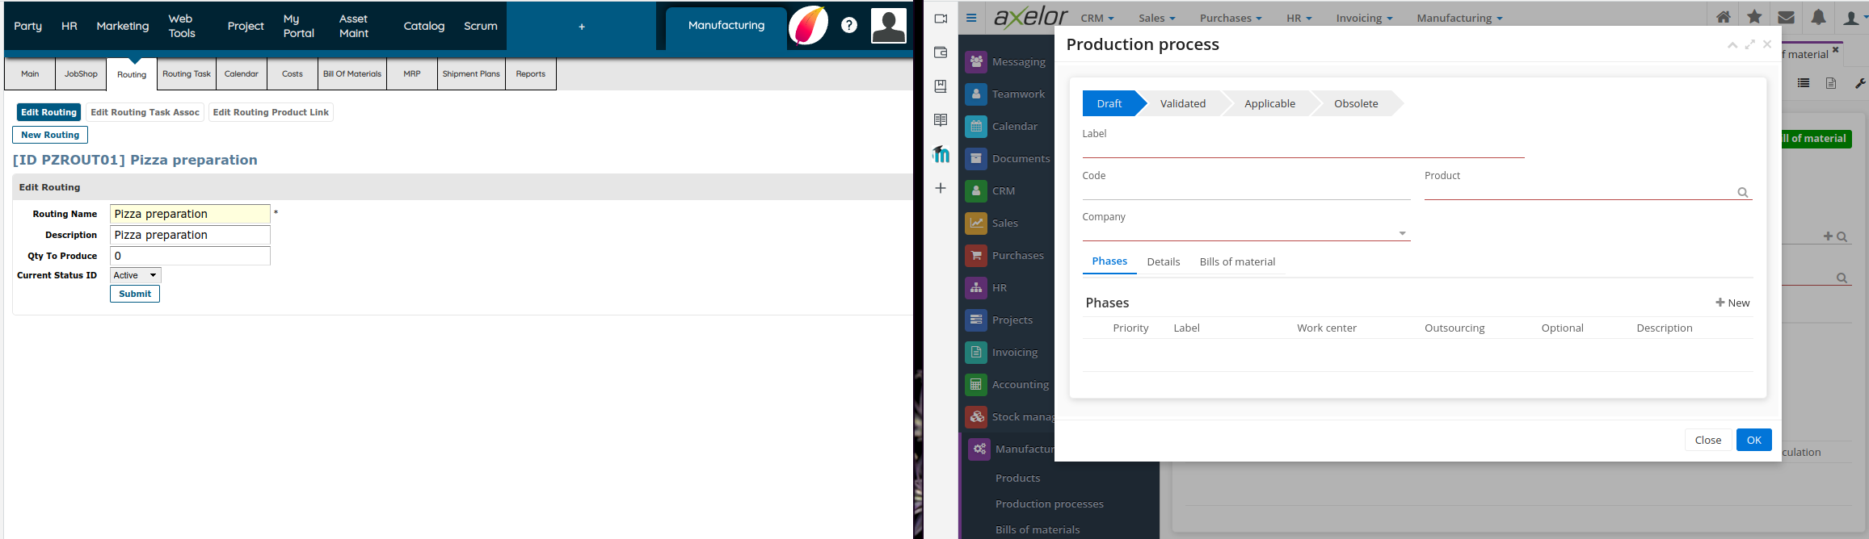This screenshot has height=539, width=1869.
Task: Expand the Company dropdown arrow
Action: point(1402,234)
